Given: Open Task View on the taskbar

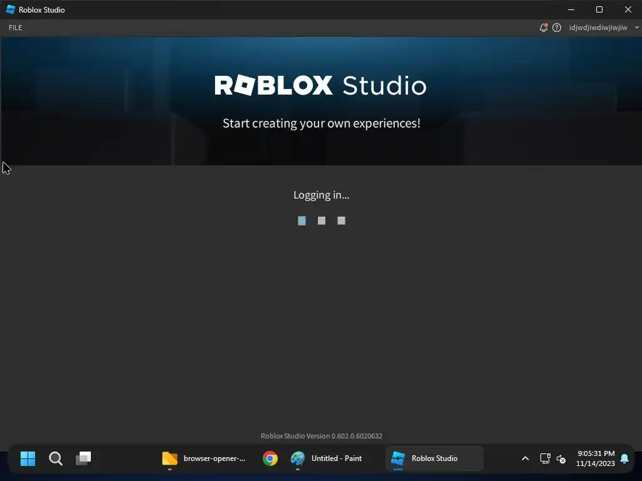Looking at the screenshot, I should 83,458.
